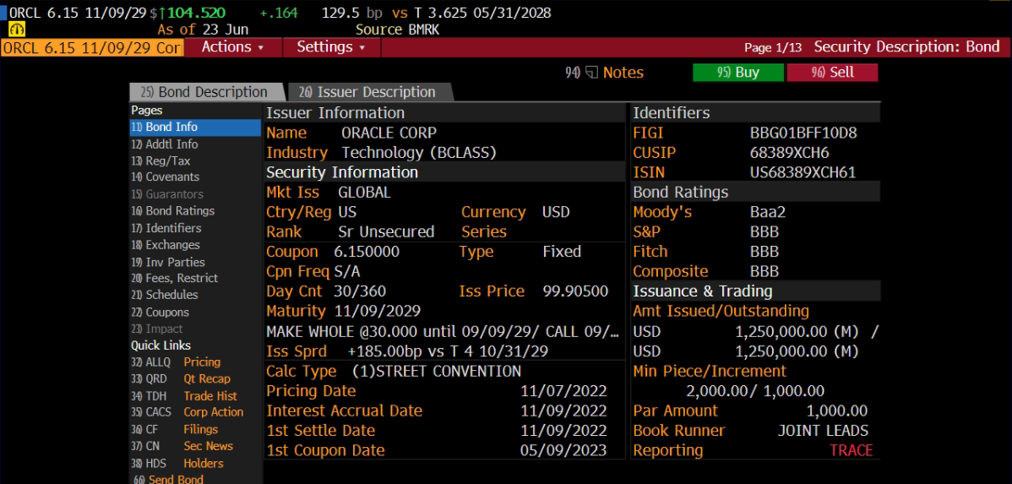
Task: Click the issuer name ORACLE CORP
Action: [x=389, y=133]
